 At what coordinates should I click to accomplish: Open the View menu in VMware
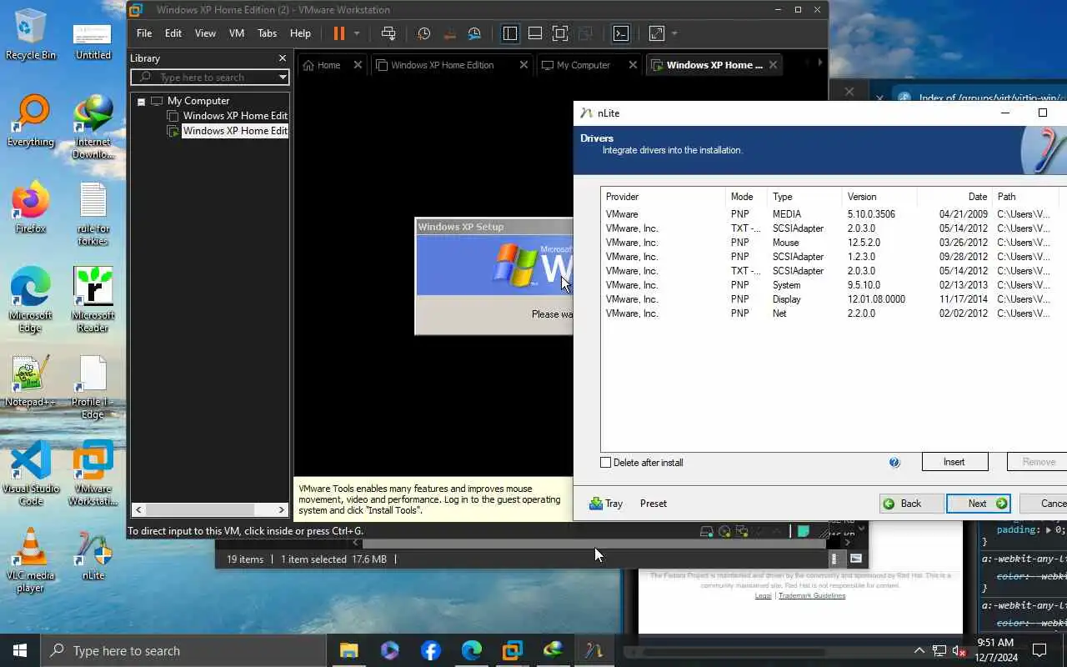click(x=205, y=33)
